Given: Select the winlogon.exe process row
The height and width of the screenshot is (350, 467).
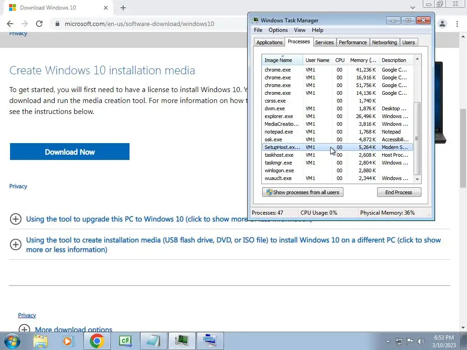Looking at the screenshot, I should click(337, 170).
